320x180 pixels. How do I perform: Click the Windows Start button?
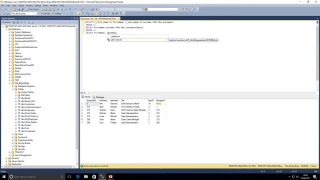tap(4, 176)
